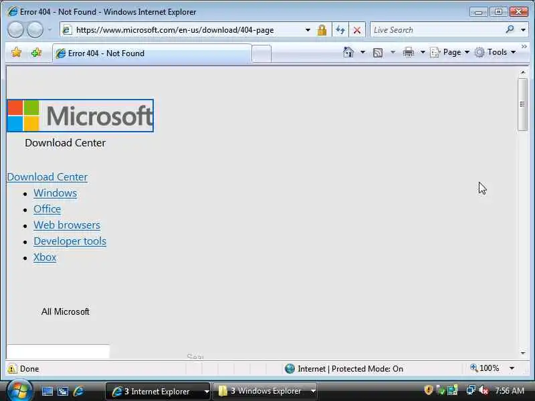This screenshot has height=401, width=535.
Task: Click the page search text field
Action: 58,352
